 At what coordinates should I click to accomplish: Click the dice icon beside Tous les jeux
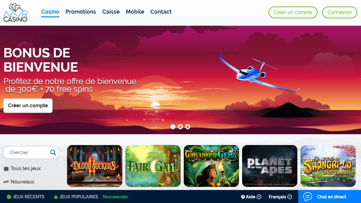coord(6,169)
